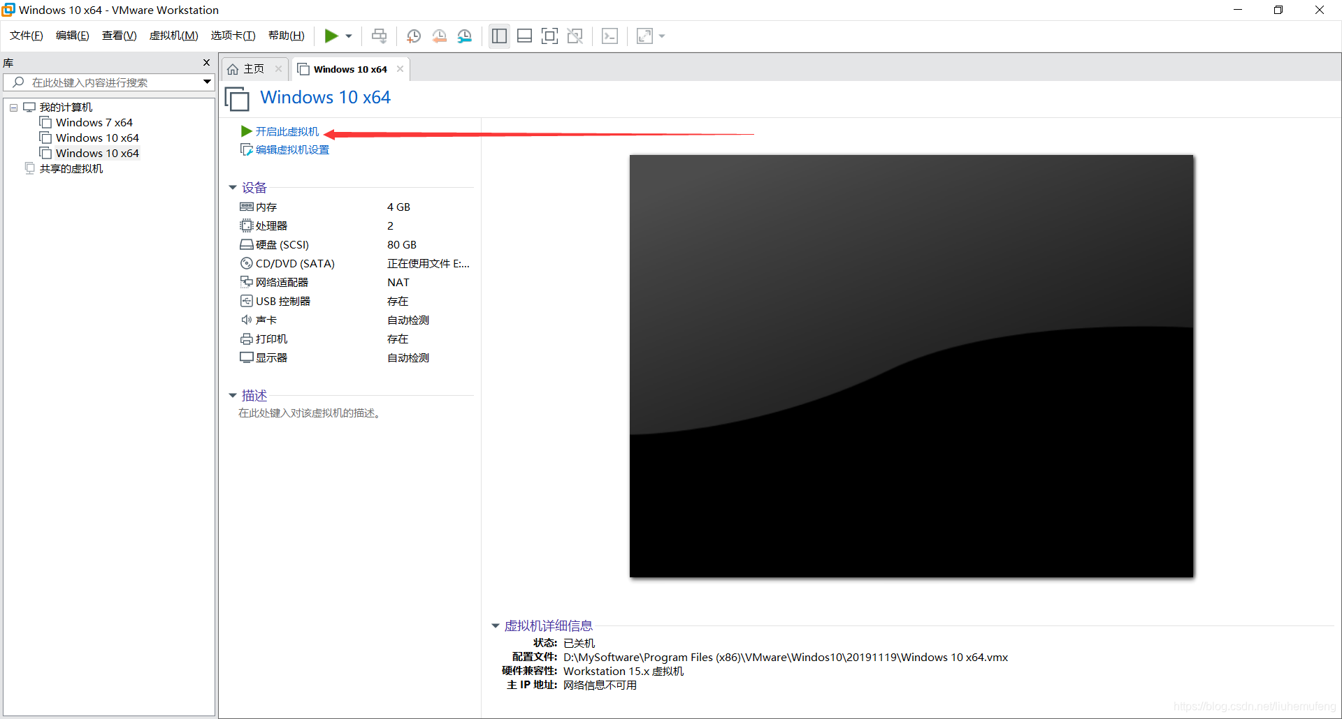Click send Ctrl+Alt+Del toolbar icon
Viewport: 1342px width, 719px height.
pos(379,36)
